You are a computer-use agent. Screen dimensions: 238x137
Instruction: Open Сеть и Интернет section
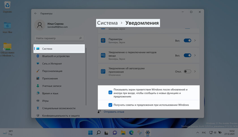tap(59, 63)
